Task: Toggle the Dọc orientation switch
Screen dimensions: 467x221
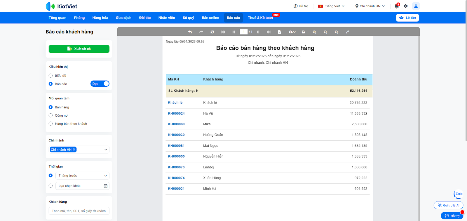Action: [100, 84]
